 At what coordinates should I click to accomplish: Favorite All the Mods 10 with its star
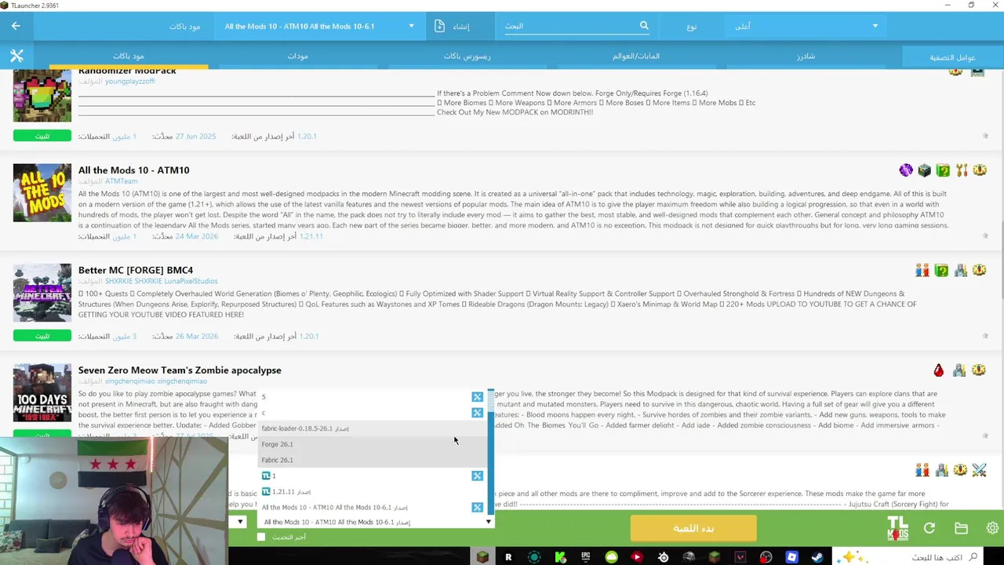click(985, 235)
